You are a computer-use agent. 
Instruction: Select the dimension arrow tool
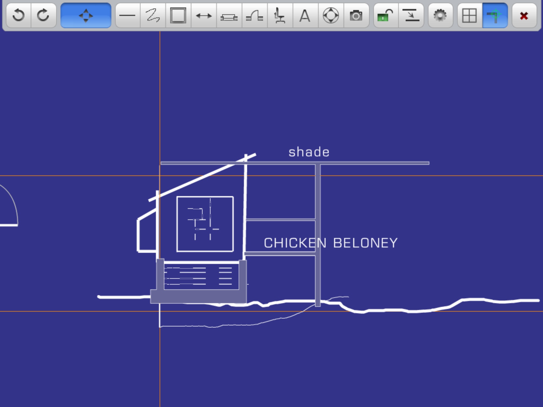coord(204,15)
